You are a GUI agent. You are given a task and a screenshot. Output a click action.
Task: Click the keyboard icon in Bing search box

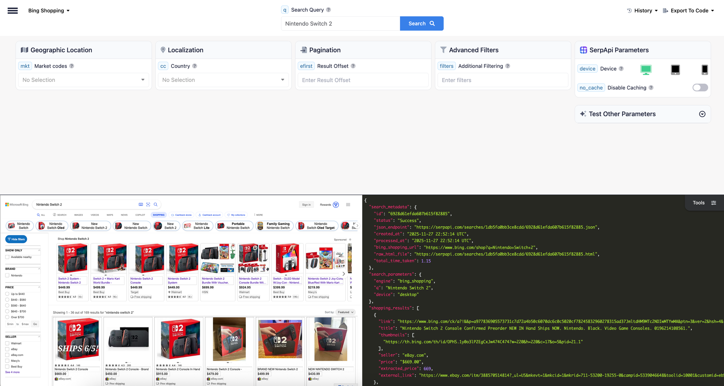[141, 205]
